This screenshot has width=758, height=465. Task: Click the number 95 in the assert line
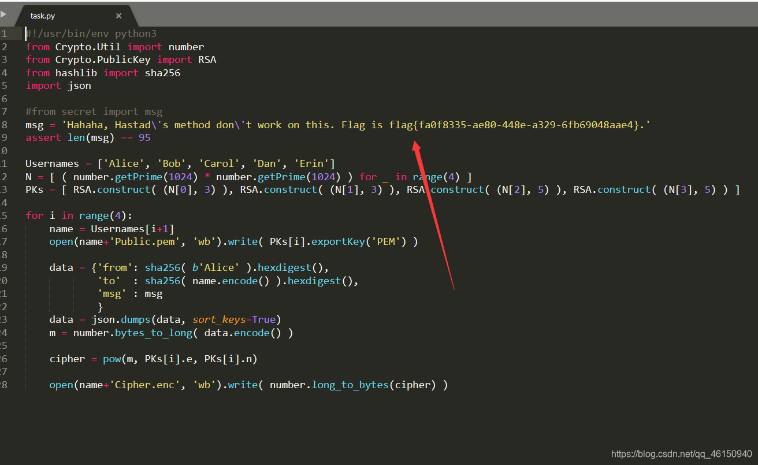pyautogui.click(x=144, y=137)
